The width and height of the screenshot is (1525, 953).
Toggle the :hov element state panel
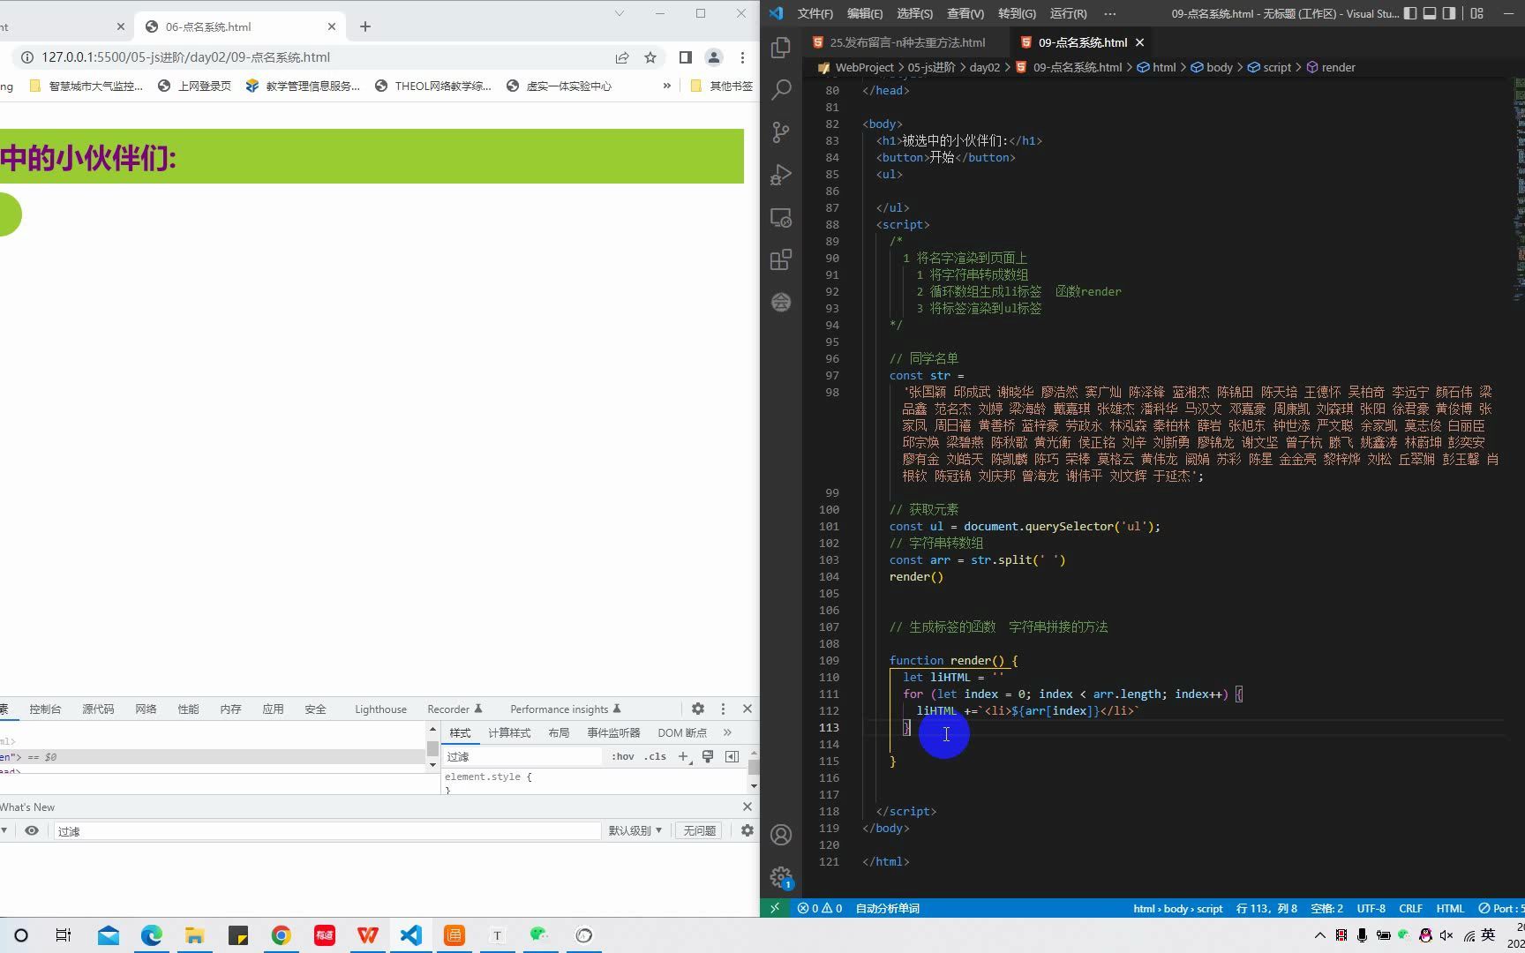pyautogui.click(x=623, y=756)
